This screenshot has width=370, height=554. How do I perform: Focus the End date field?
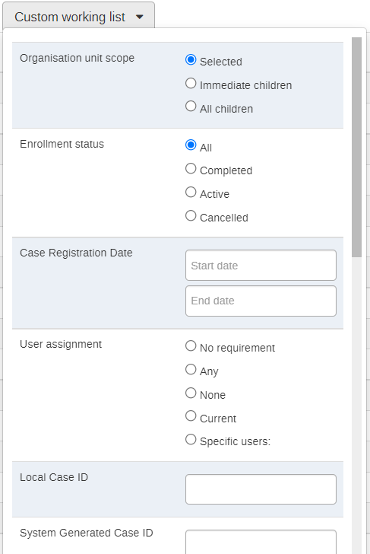pos(261,301)
